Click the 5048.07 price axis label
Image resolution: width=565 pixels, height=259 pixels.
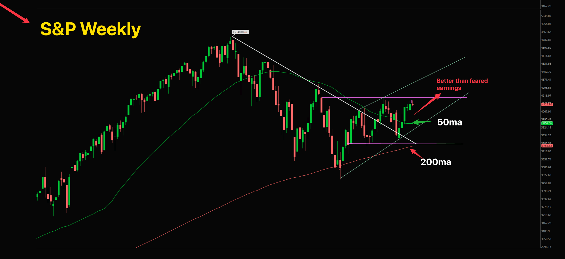tap(546, 16)
